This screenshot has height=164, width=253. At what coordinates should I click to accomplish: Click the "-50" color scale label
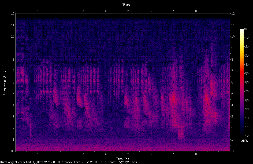click(x=246, y=74)
